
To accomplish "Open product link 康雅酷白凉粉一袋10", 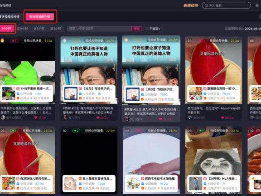I will pyautogui.click(x=222, y=88).
